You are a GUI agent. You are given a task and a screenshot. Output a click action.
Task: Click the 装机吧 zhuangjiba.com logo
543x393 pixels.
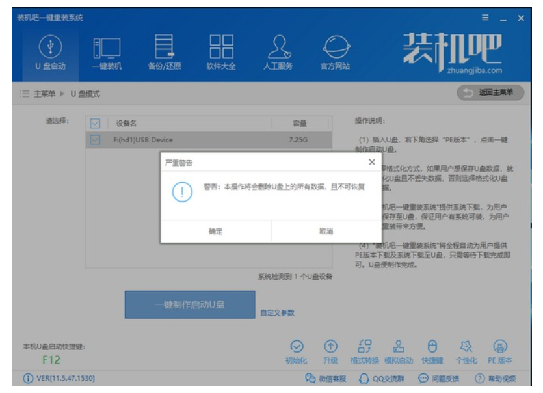tap(453, 53)
